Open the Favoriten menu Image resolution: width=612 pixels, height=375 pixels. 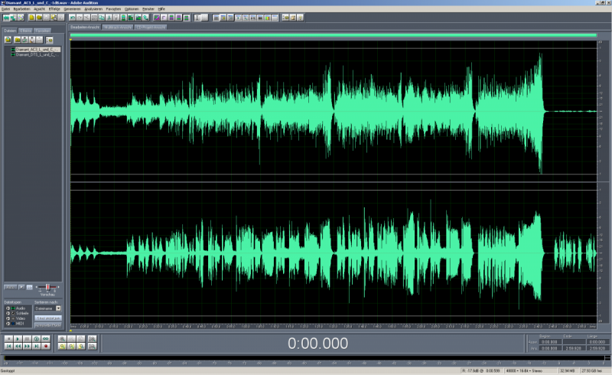113,8
